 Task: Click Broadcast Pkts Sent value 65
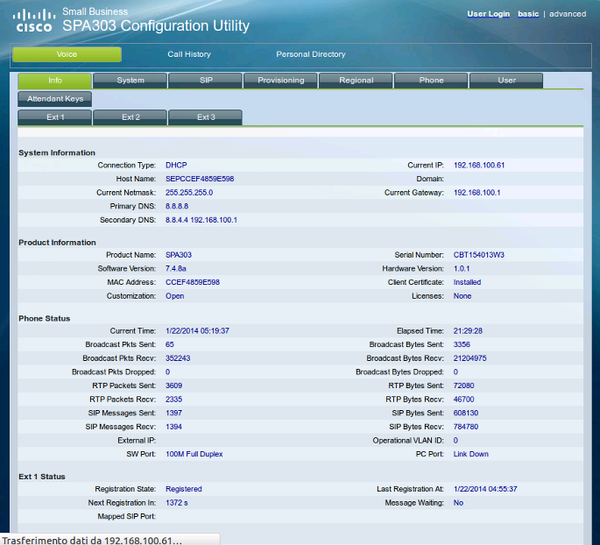pyautogui.click(x=170, y=345)
